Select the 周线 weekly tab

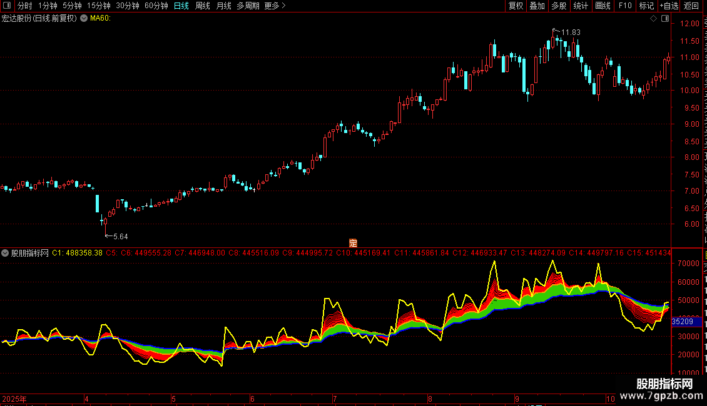pos(203,6)
